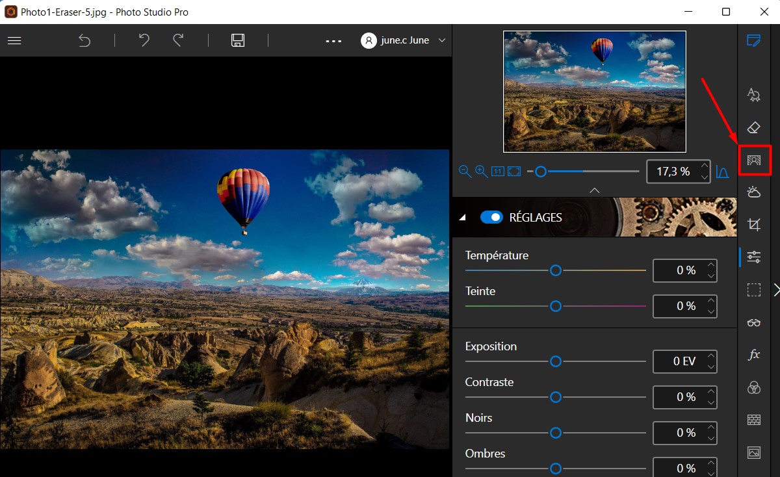Select the Eraser tool in the sidebar

[x=754, y=127]
